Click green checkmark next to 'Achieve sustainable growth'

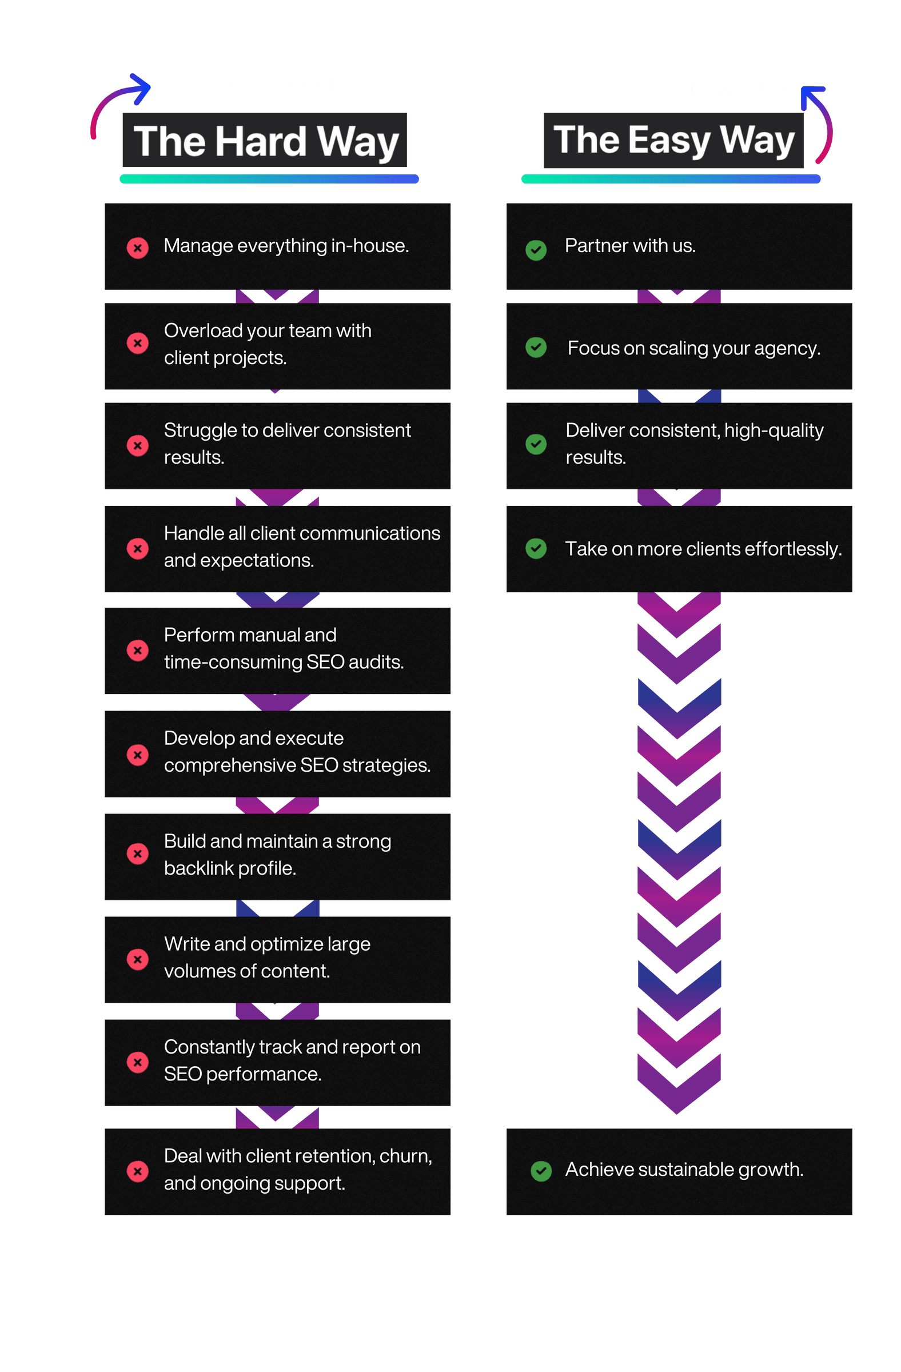click(x=541, y=1171)
